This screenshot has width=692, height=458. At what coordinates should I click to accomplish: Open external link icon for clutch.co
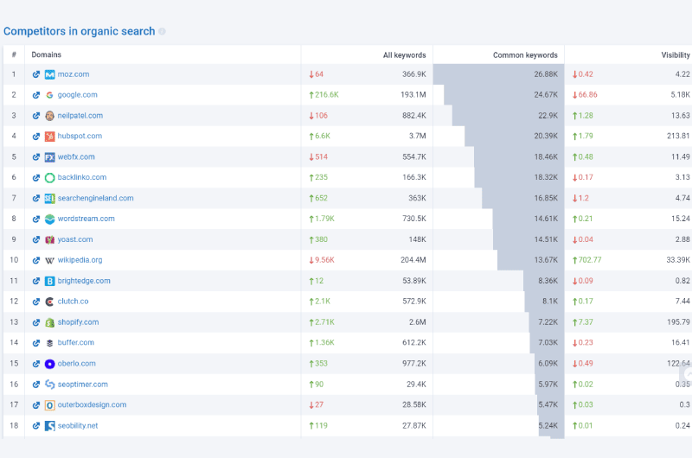36,302
